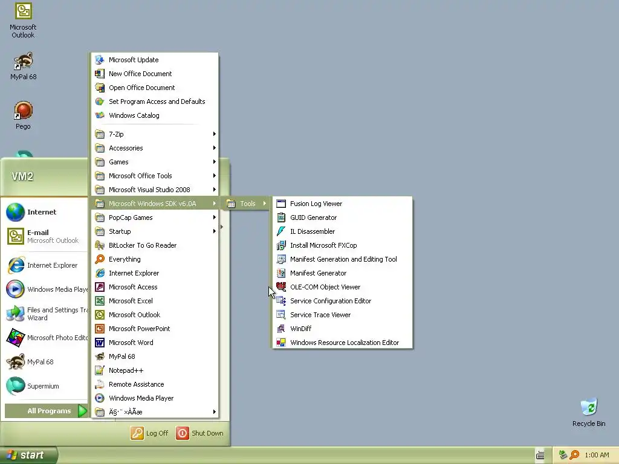619x464 pixels.
Task: Click Supermium in Start menu recent list
Action: click(x=45, y=386)
